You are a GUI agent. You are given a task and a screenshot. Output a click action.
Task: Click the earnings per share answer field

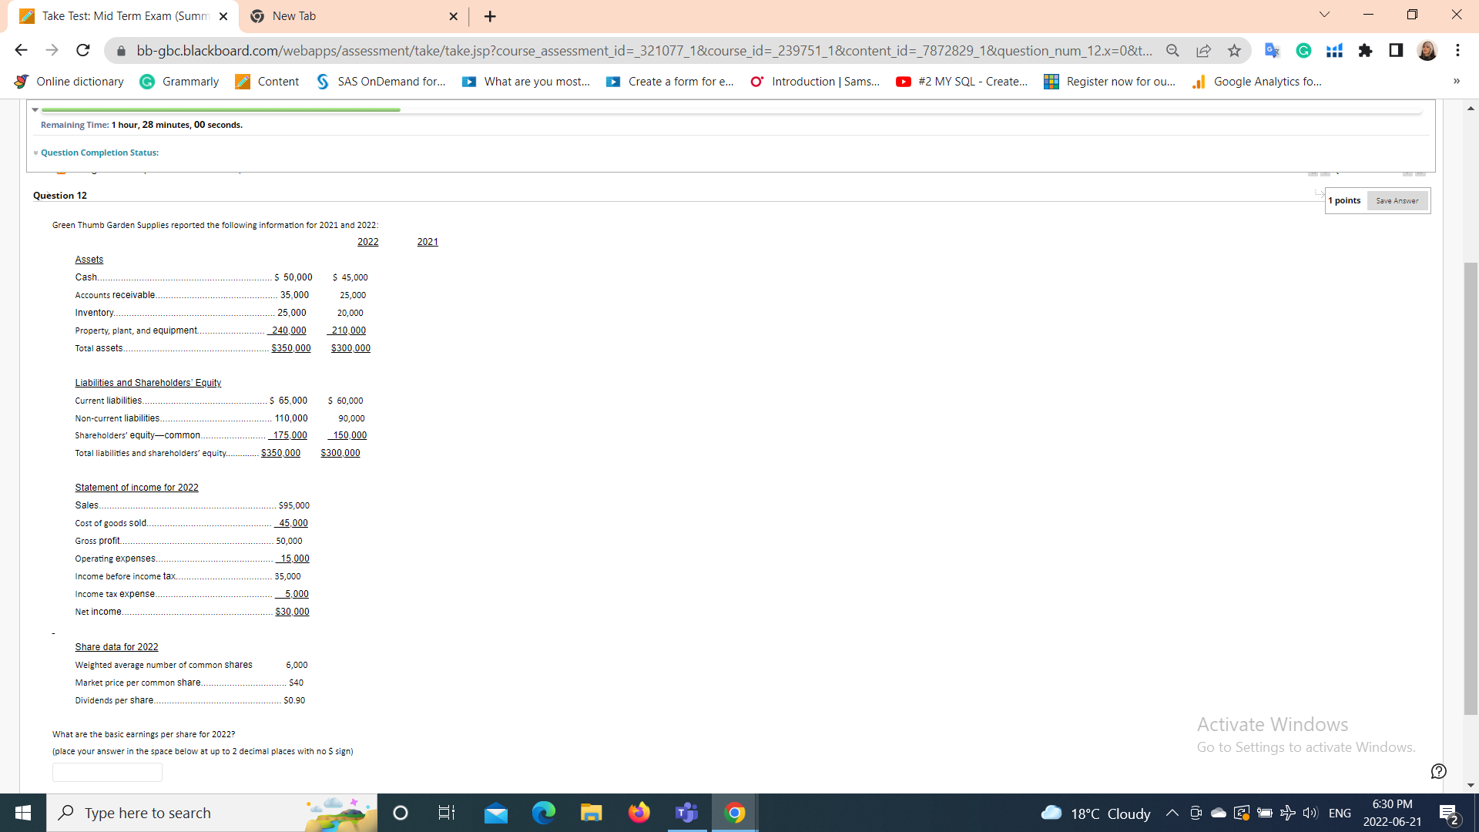click(106, 771)
